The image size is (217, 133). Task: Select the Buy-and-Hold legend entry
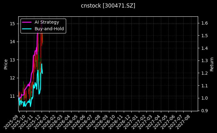tap(49, 28)
